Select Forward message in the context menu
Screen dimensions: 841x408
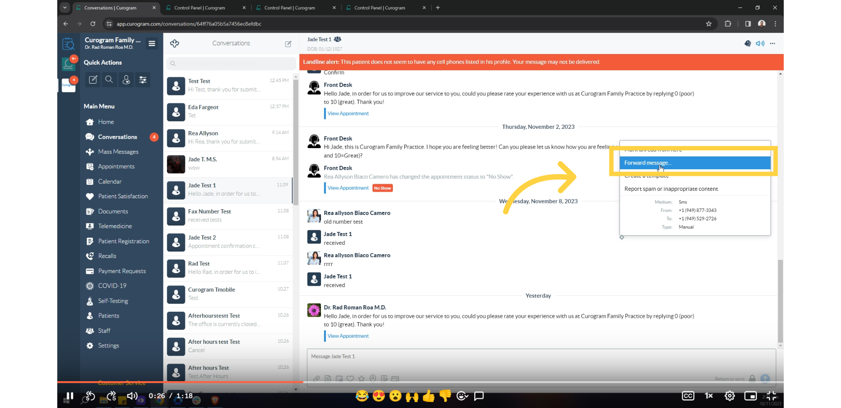click(695, 163)
